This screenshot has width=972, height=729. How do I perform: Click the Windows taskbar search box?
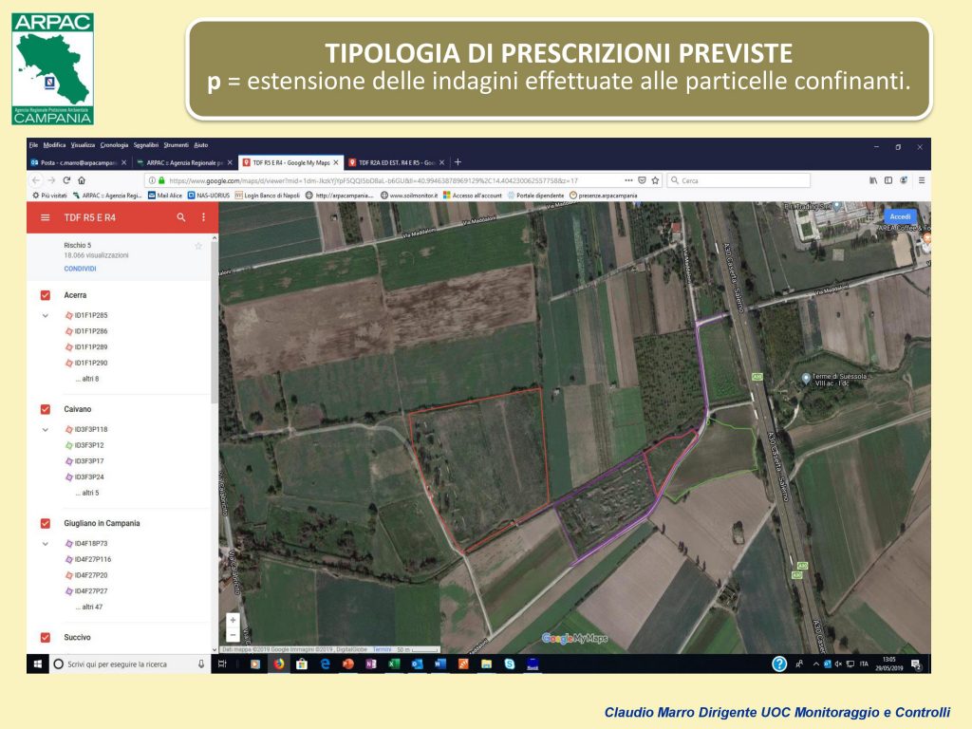tap(129, 664)
